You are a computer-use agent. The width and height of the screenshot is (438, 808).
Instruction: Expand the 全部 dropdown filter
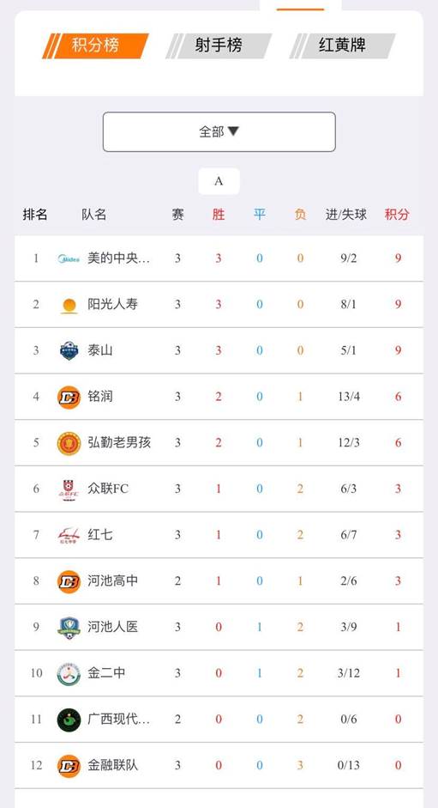pos(219,132)
